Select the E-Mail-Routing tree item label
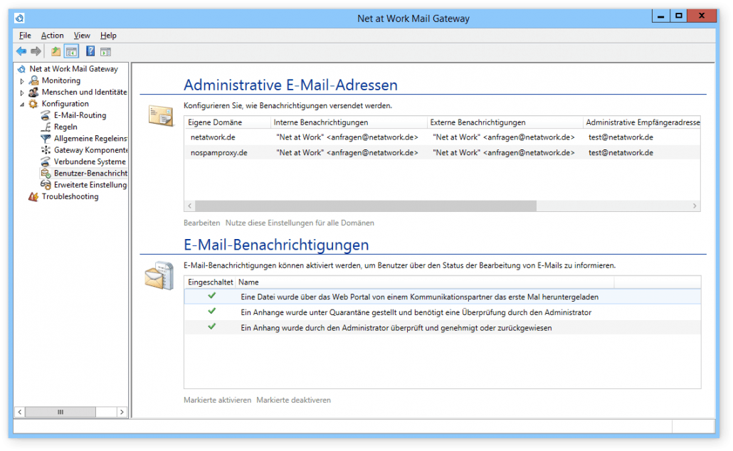The height and width of the screenshot is (451, 733). tap(80, 115)
